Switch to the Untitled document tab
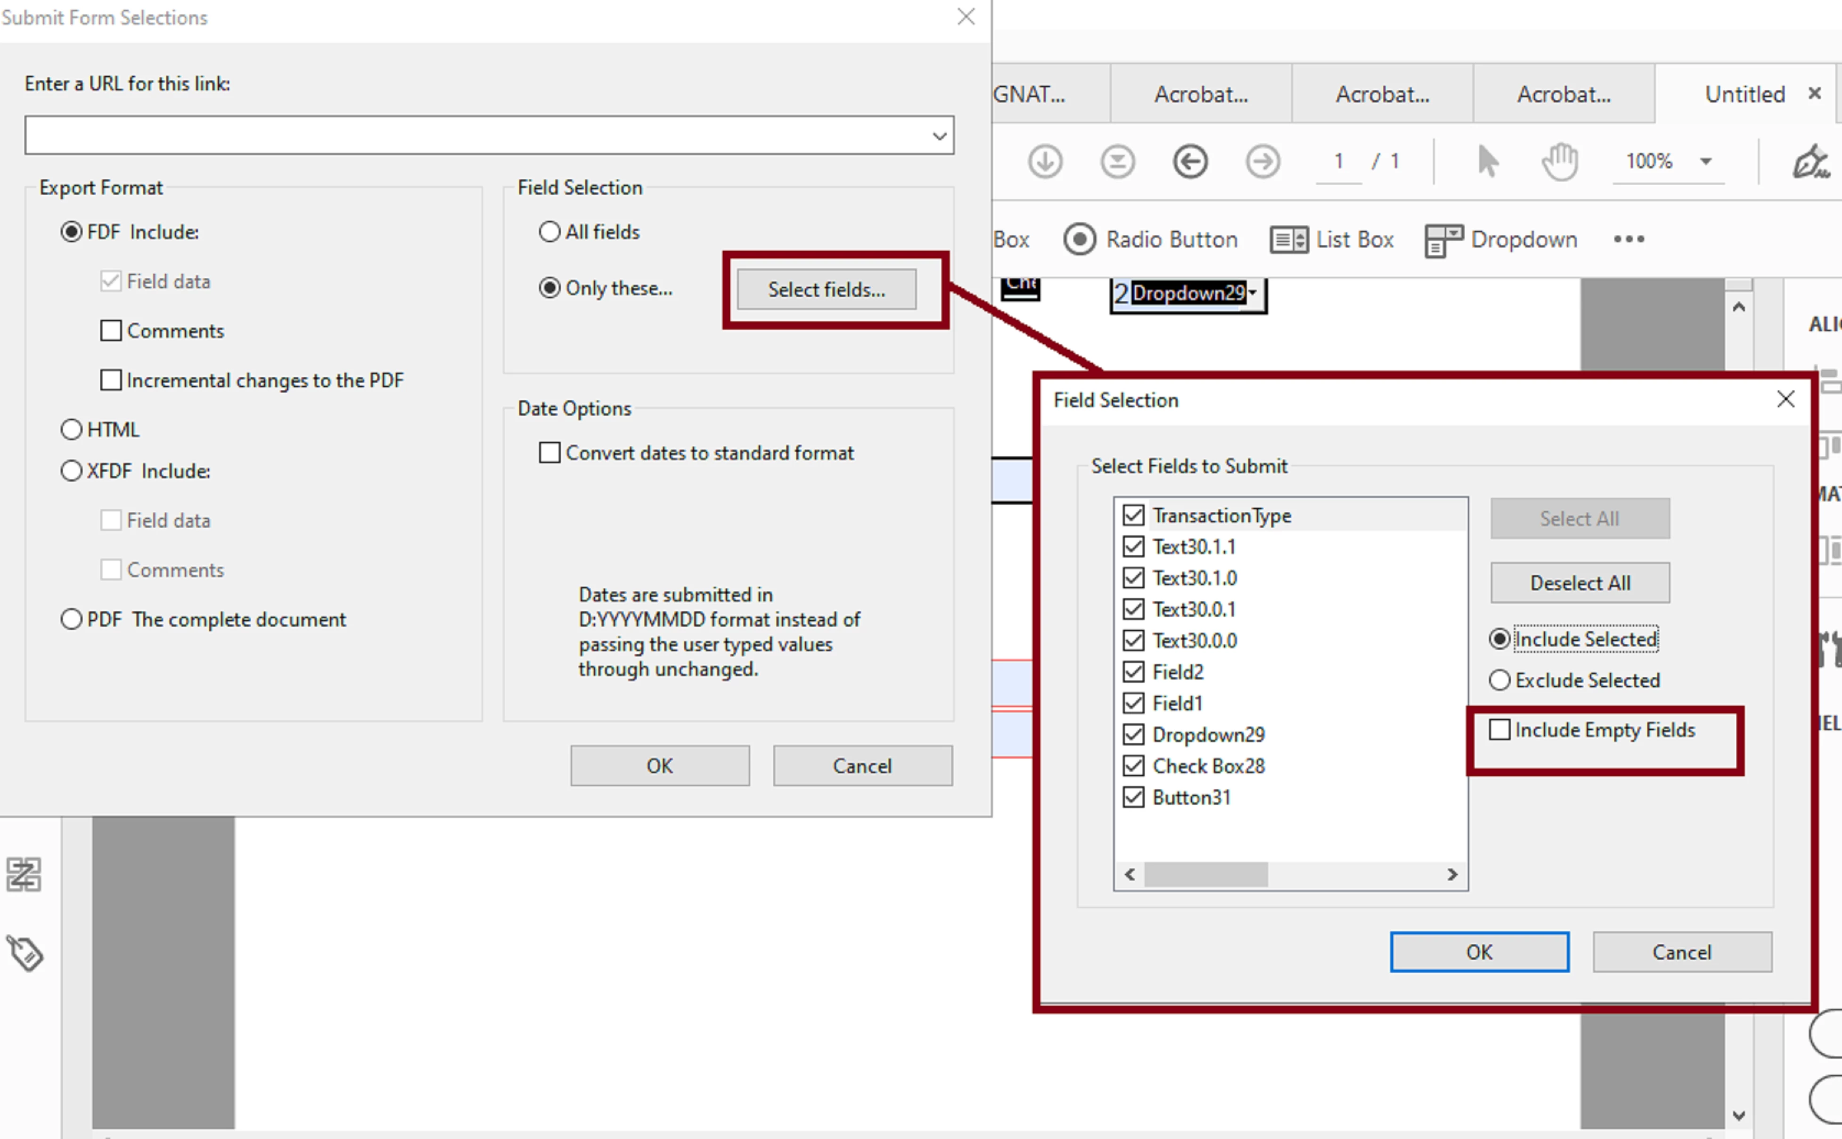The height and width of the screenshot is (1139, 1842). tap(1744, 94)
